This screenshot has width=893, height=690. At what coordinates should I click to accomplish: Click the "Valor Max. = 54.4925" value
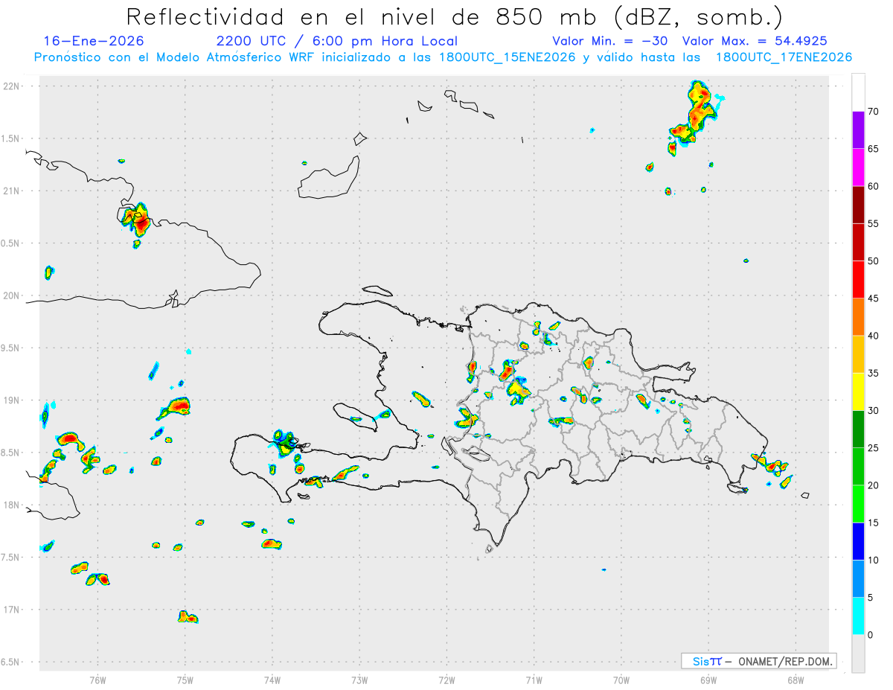[755, 41]
